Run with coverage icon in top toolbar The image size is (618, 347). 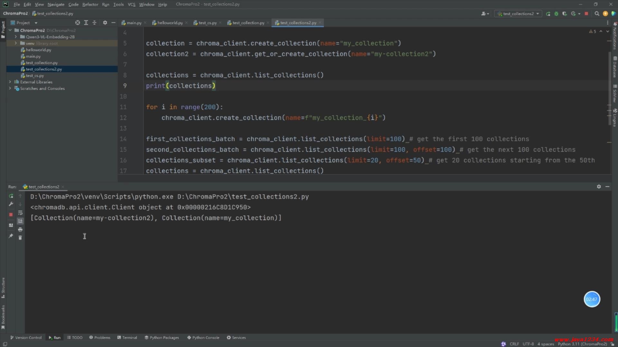(x=564, y=14)
